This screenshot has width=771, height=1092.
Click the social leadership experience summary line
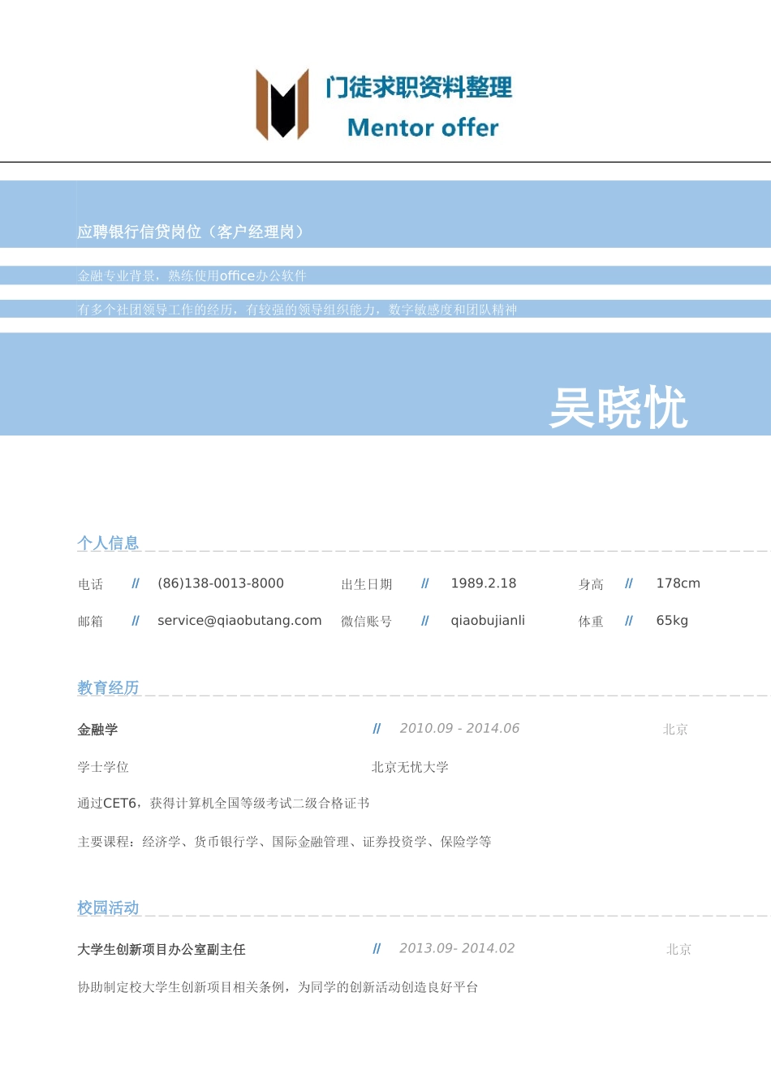(x=299, y=310)
